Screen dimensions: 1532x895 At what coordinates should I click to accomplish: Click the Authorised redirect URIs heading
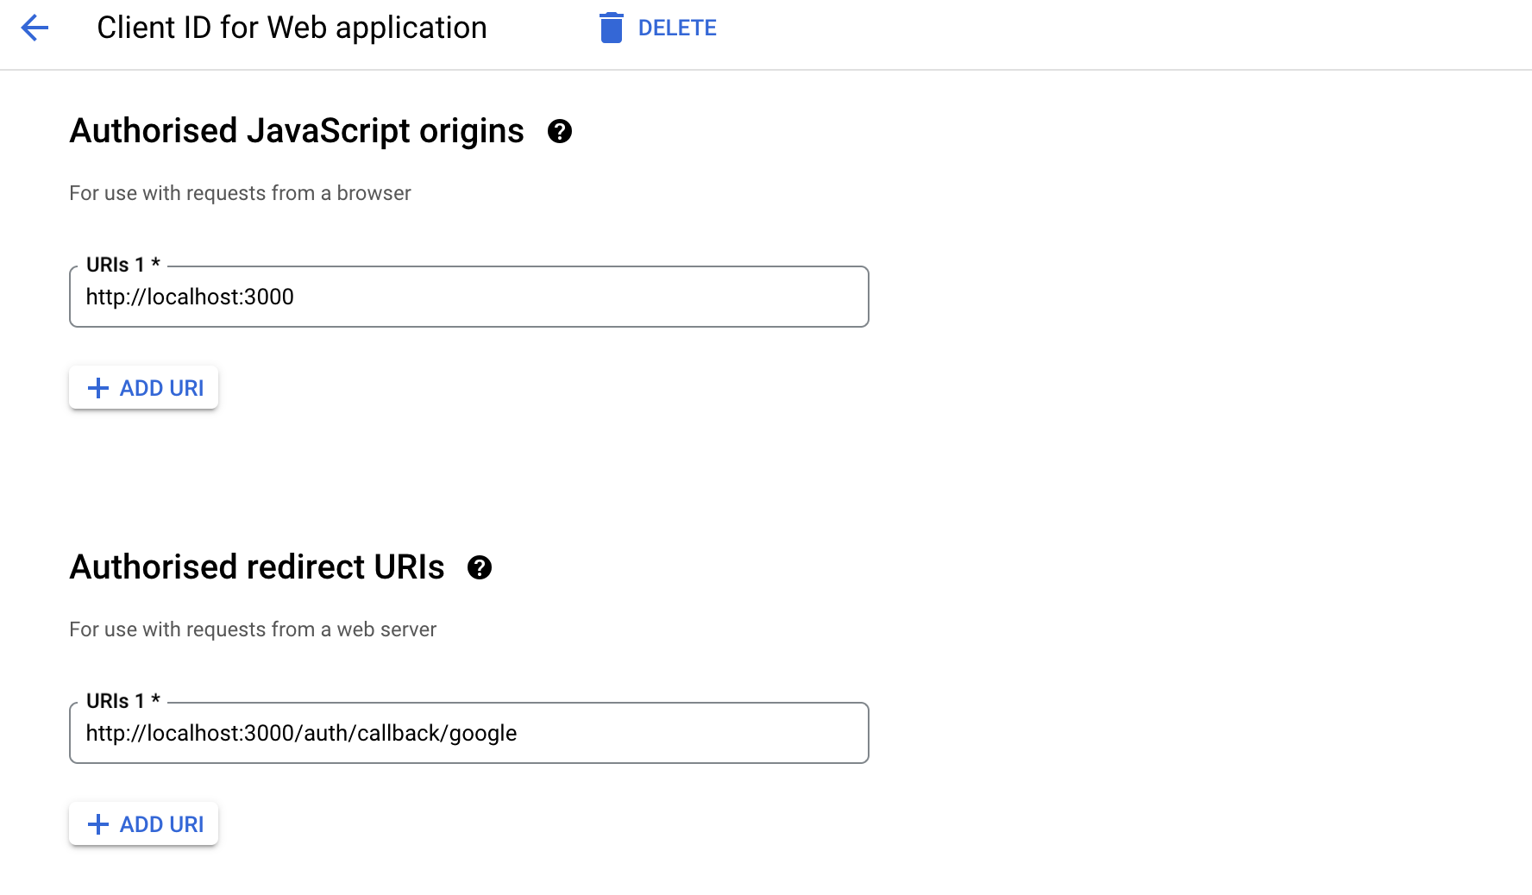coord(257,566)
